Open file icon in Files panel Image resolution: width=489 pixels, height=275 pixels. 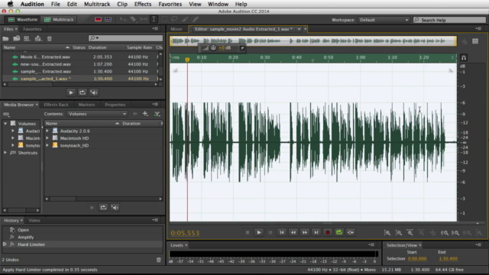click(5, 39)
